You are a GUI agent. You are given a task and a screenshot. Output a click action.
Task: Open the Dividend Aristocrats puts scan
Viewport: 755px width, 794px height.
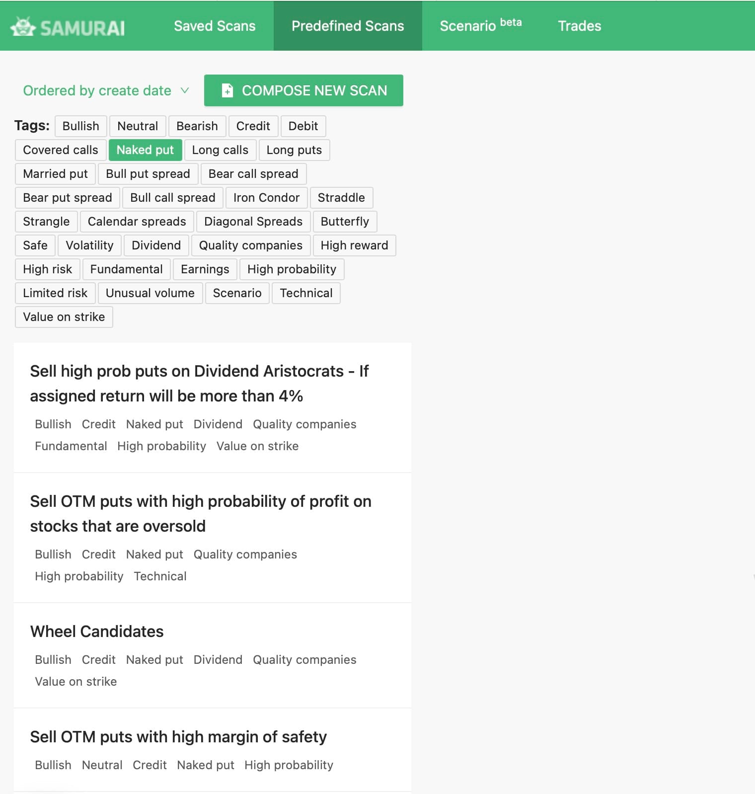tap(199, 384)
